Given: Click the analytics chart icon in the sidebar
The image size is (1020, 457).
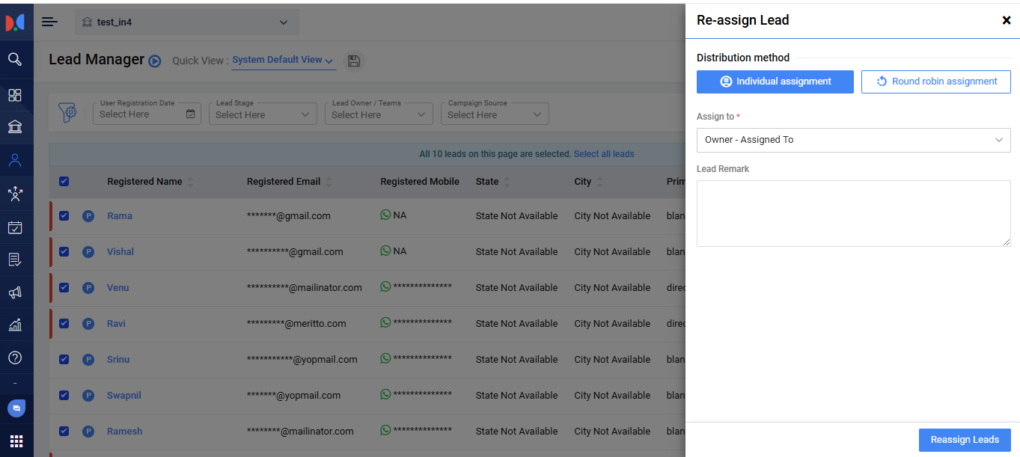Looking at the screenshot, I should pyautogui.click(x=15, y=325).
